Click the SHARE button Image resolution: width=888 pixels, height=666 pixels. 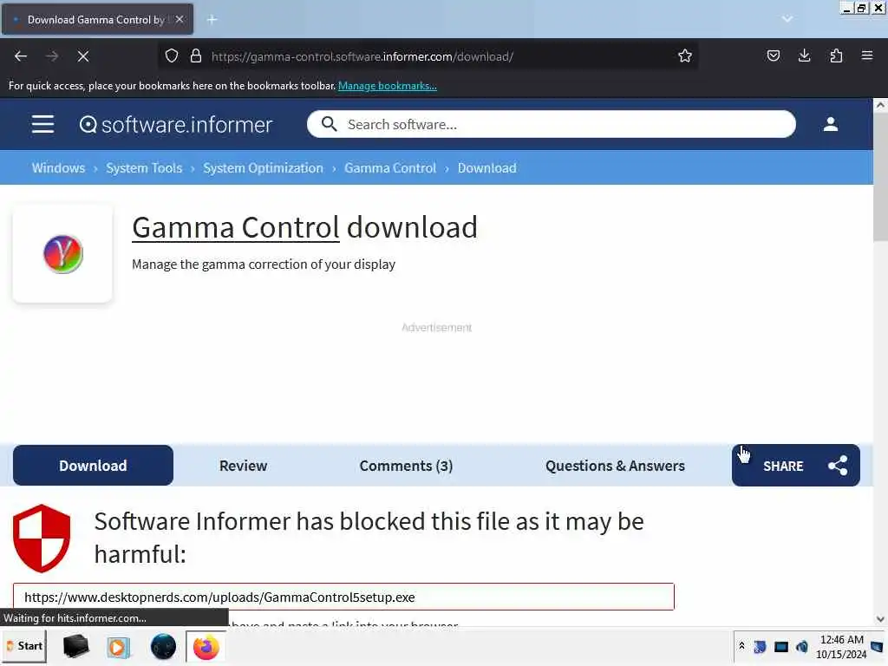point(796,466)
